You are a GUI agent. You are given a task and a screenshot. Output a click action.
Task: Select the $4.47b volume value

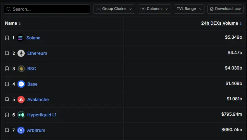pos(235,52)
